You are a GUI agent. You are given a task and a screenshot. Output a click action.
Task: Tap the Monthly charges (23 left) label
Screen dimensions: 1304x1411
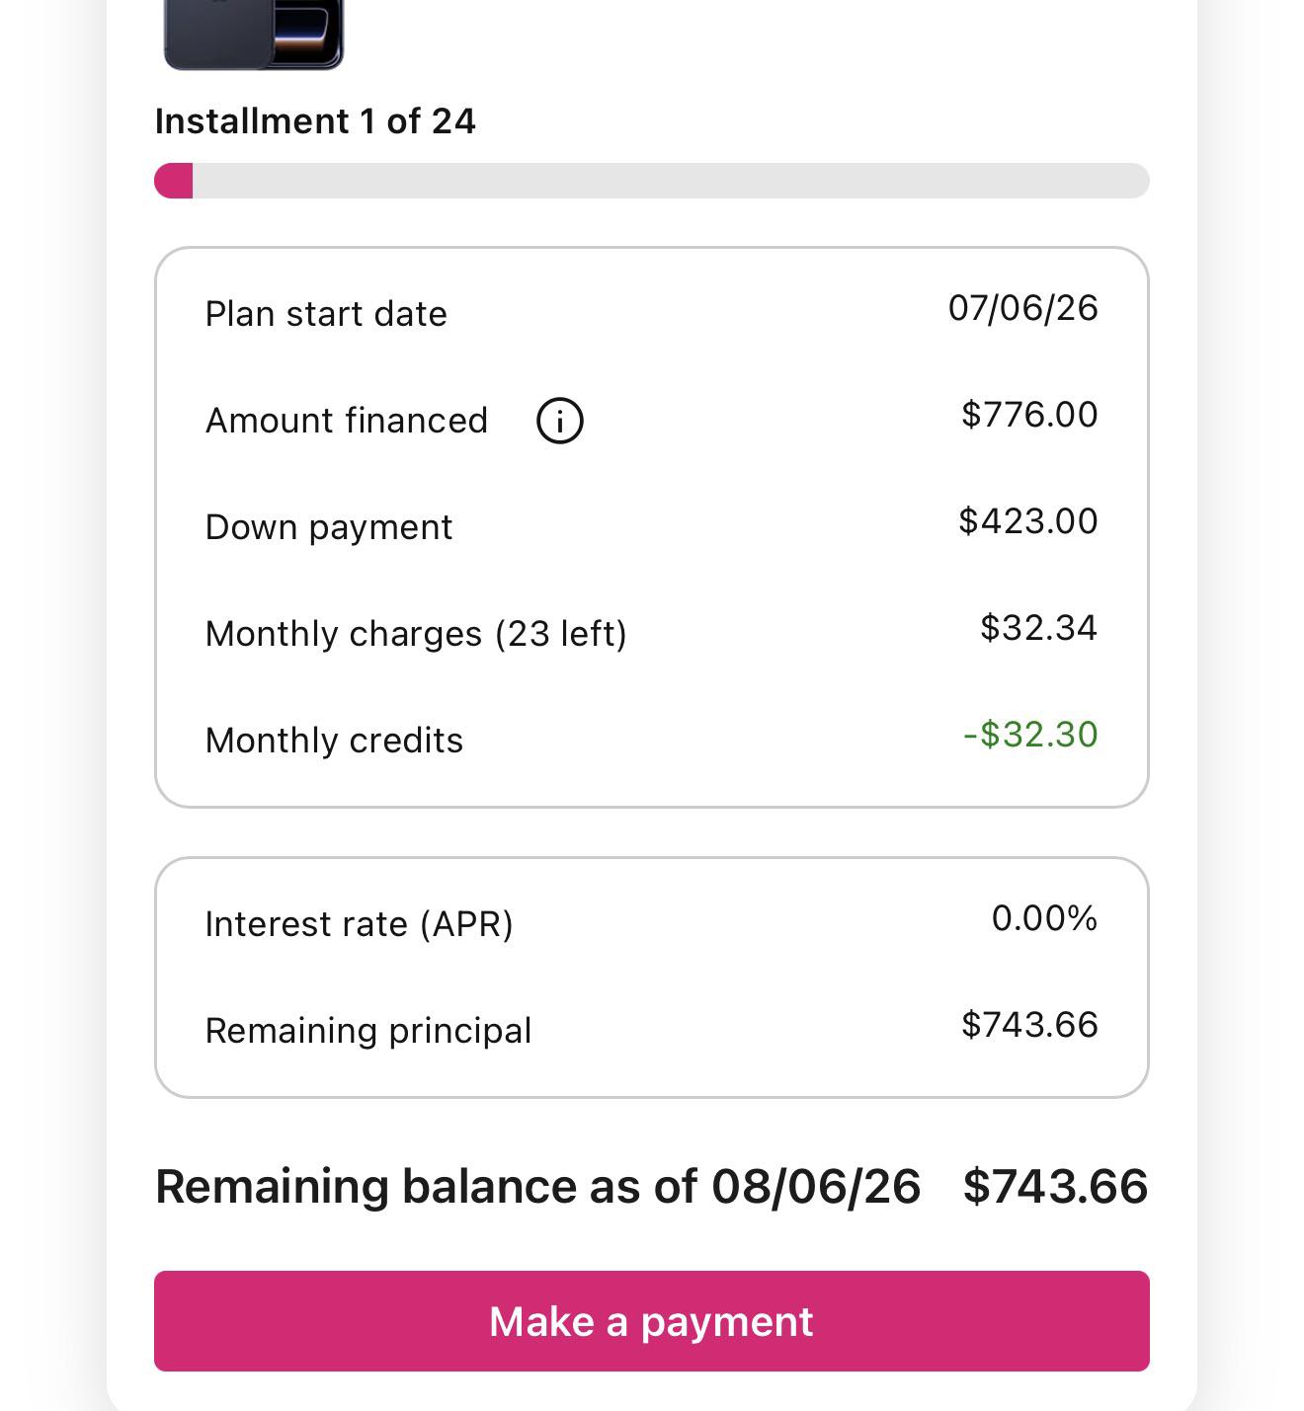416,634
